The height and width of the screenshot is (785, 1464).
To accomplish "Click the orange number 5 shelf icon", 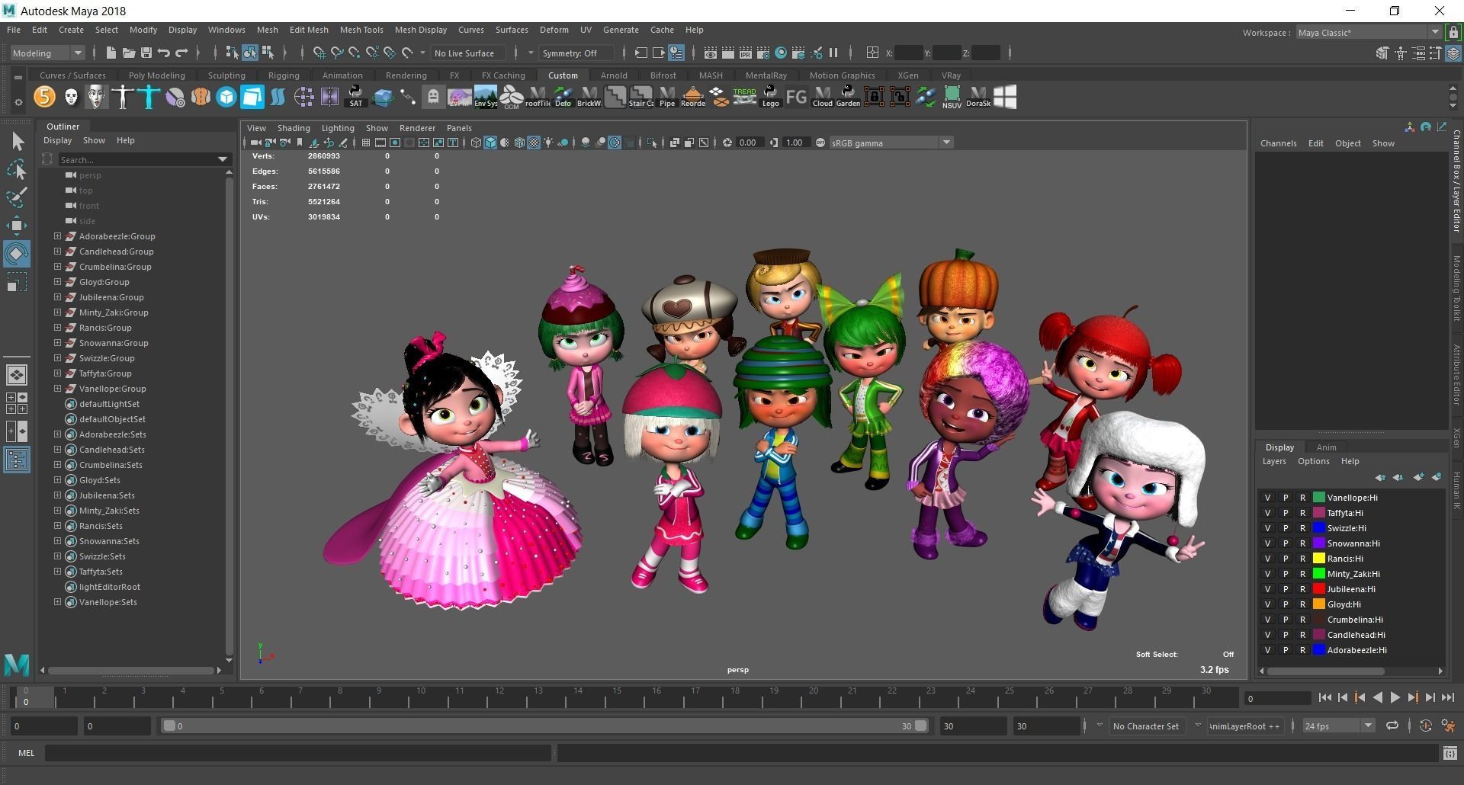I will pos(45,97).
